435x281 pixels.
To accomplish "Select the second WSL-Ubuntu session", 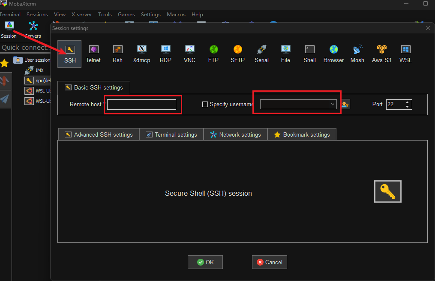I will coord(37,101).
